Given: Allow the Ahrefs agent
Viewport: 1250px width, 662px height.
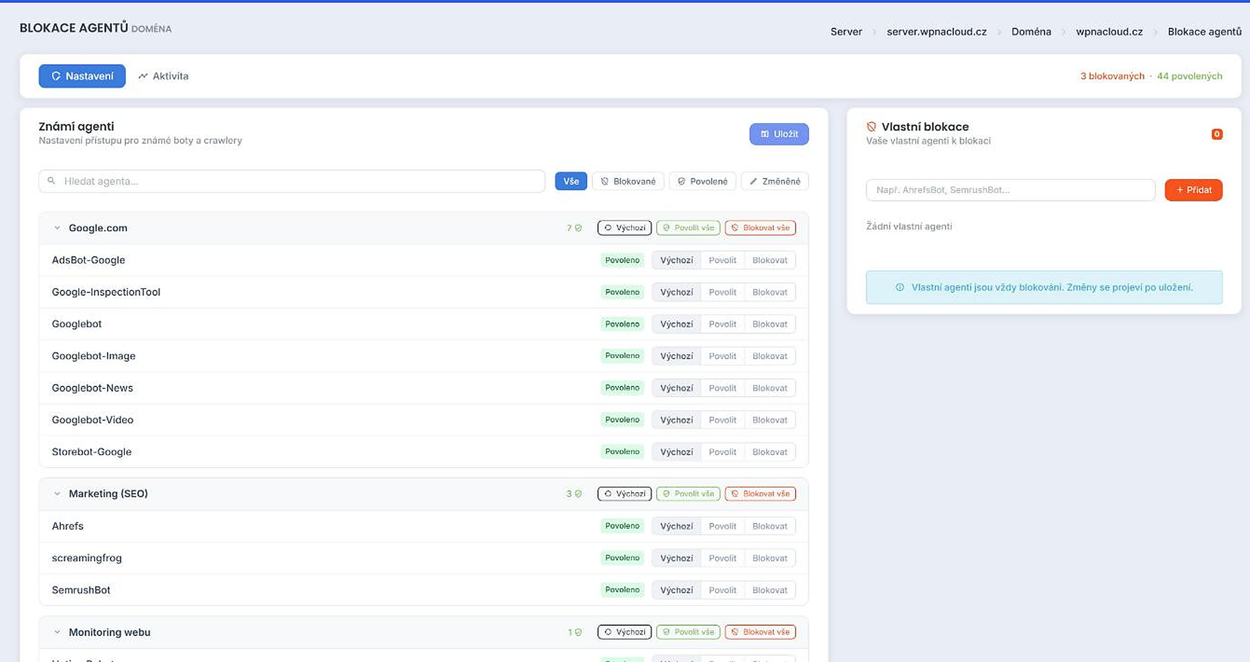Looking at the screenshot, I should pos(722,526).
